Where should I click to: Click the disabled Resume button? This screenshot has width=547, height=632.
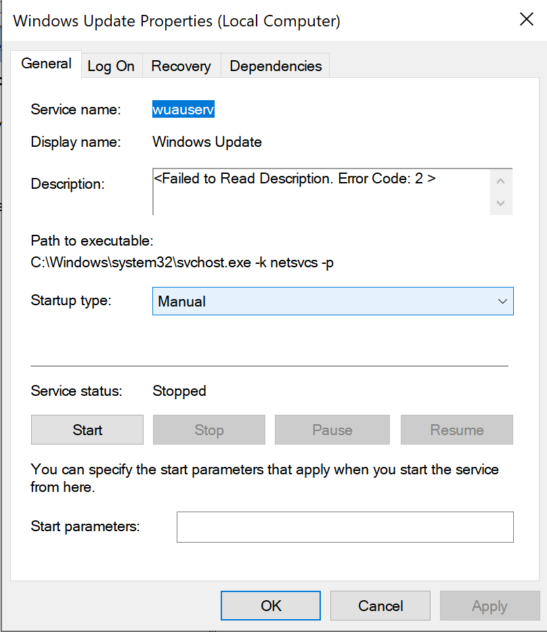click(457, 430)
